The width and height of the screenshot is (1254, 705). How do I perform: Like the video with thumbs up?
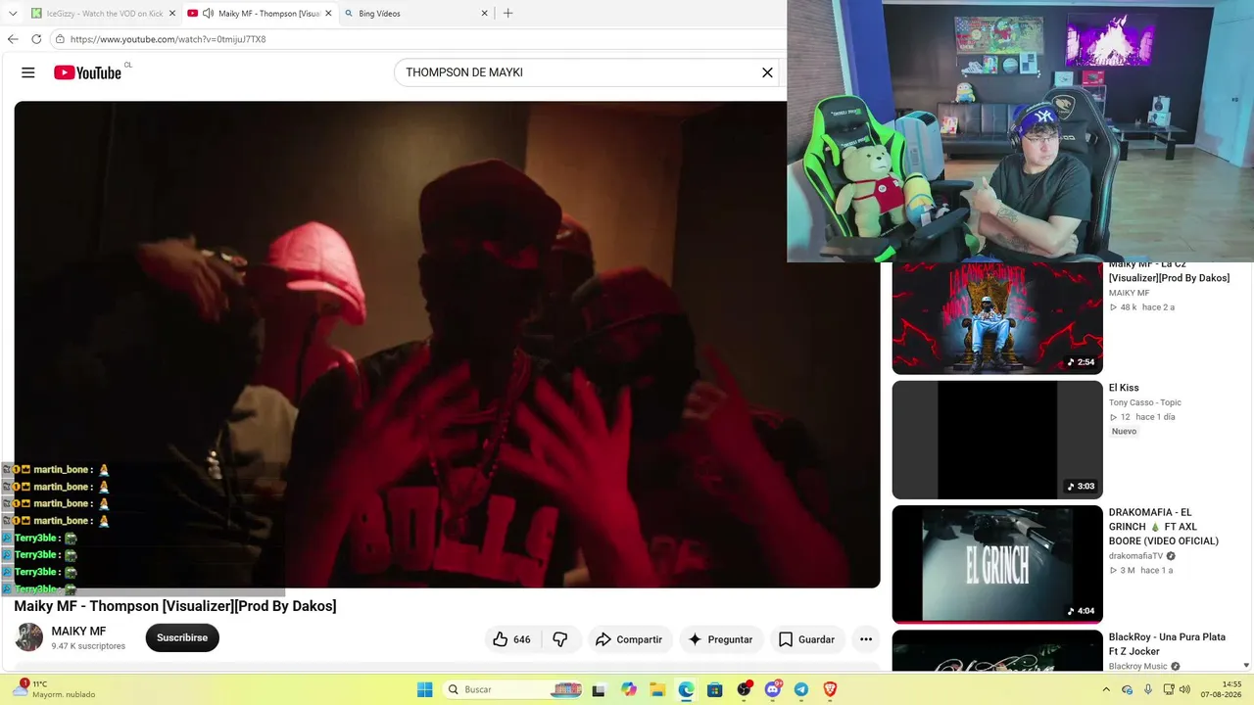(512, 639)
